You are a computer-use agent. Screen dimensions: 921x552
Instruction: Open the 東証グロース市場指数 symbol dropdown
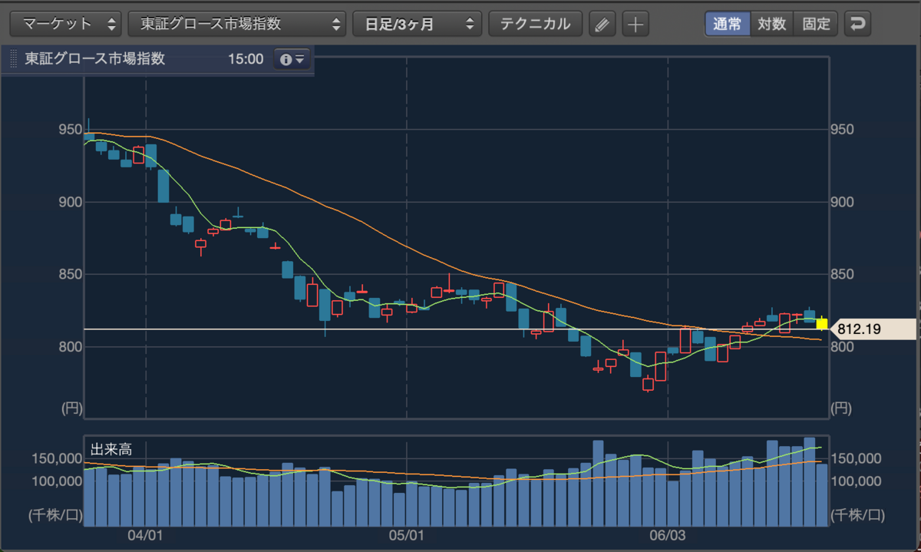coord(237,24)
